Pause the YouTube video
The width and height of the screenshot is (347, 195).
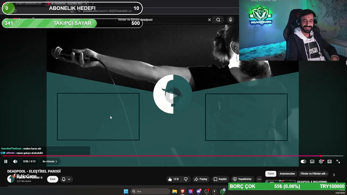click(6, 161)
